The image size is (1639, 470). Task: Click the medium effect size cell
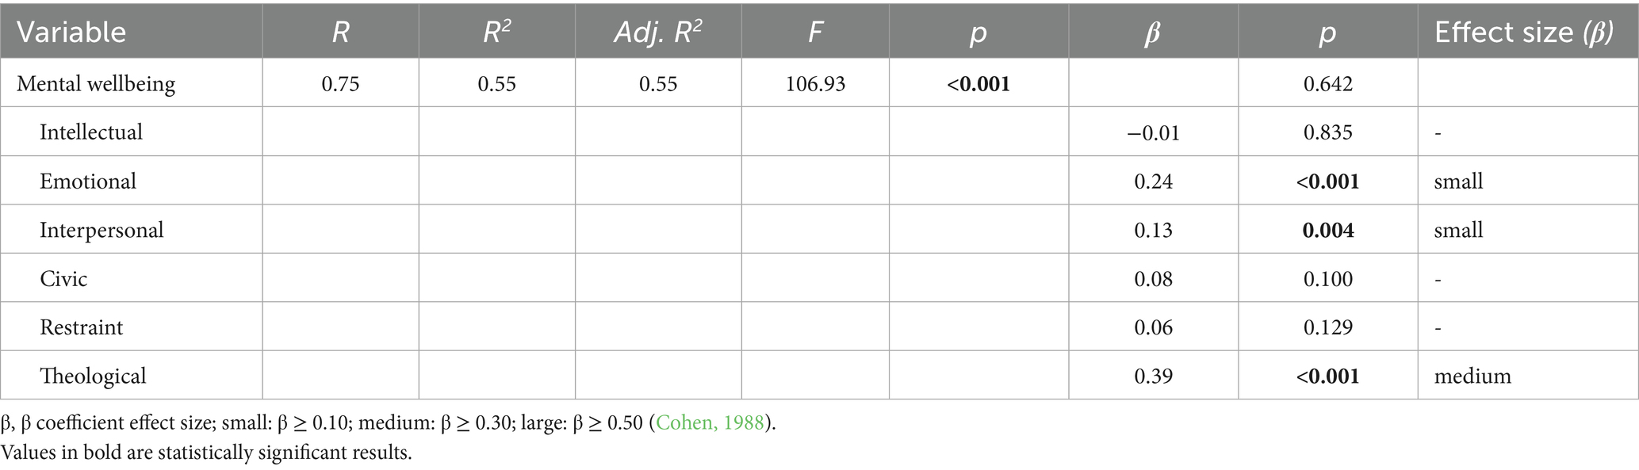coord(1472,376)
